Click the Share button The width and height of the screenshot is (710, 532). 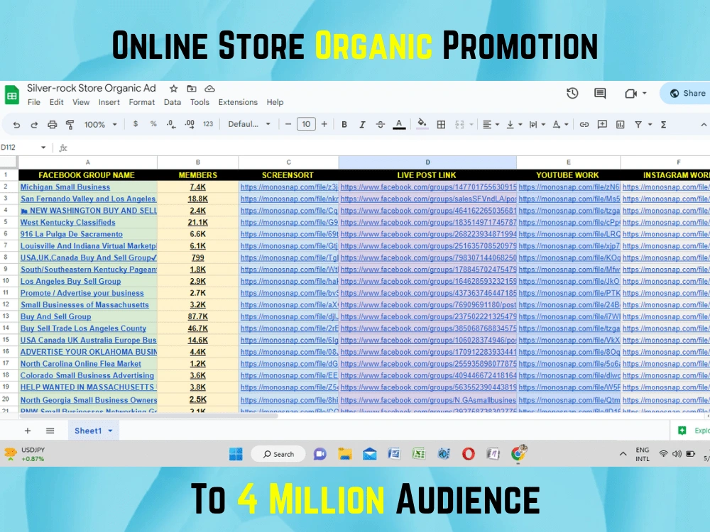(x=687, y=93)
